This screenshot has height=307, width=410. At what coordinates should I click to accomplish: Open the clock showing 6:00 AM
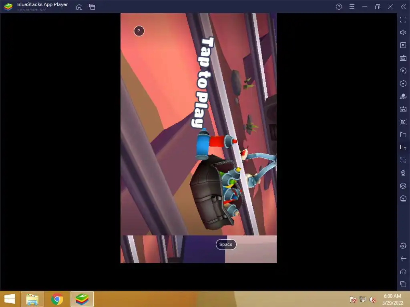click(392, 299)
